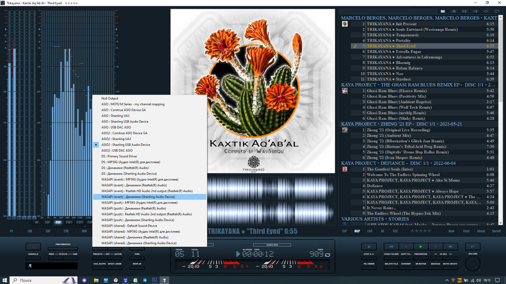Click the volume knob
506x284 pixels.
[473, 263]
